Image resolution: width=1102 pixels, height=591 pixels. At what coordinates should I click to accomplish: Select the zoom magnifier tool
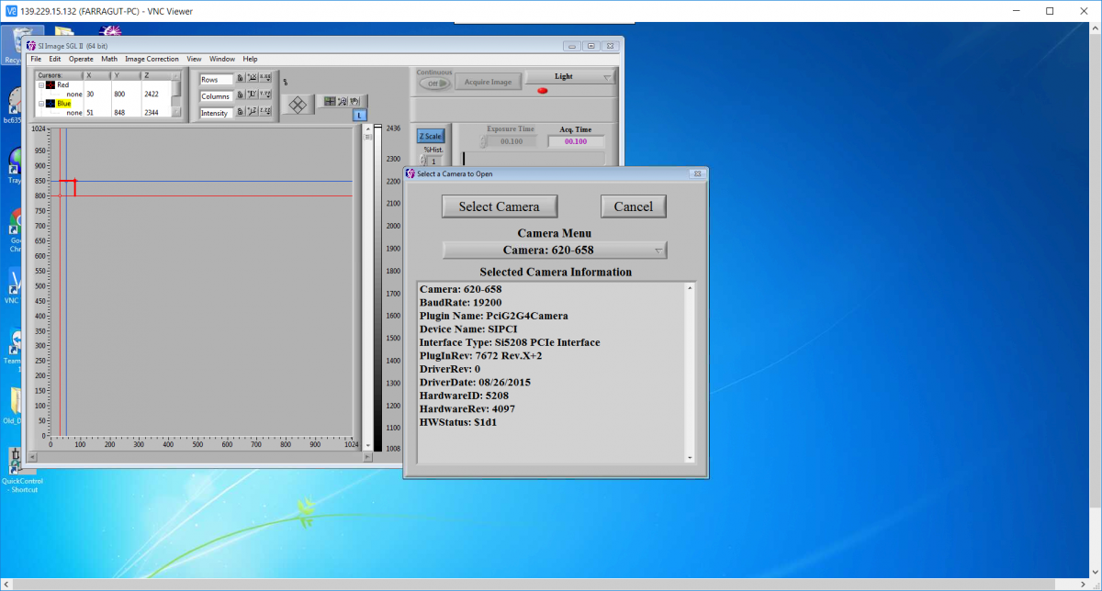pyautogui.click(x=342, y=101)
